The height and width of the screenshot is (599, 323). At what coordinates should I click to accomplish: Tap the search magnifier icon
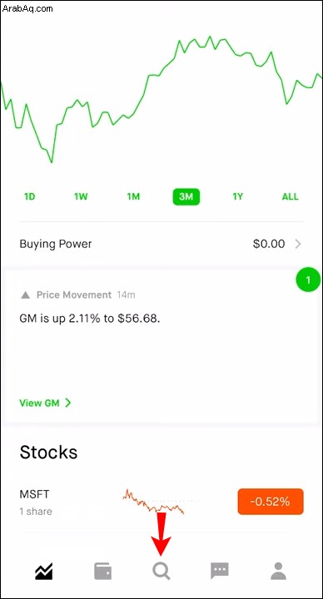[x=161, y=572]
